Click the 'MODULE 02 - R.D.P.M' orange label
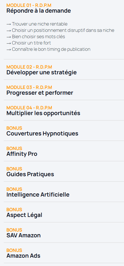This screenshot has width=124, height=266. tap(29, 67)
